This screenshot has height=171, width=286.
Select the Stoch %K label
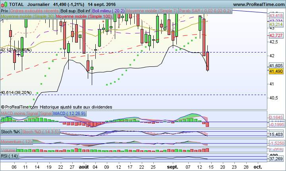click(11, 132)
